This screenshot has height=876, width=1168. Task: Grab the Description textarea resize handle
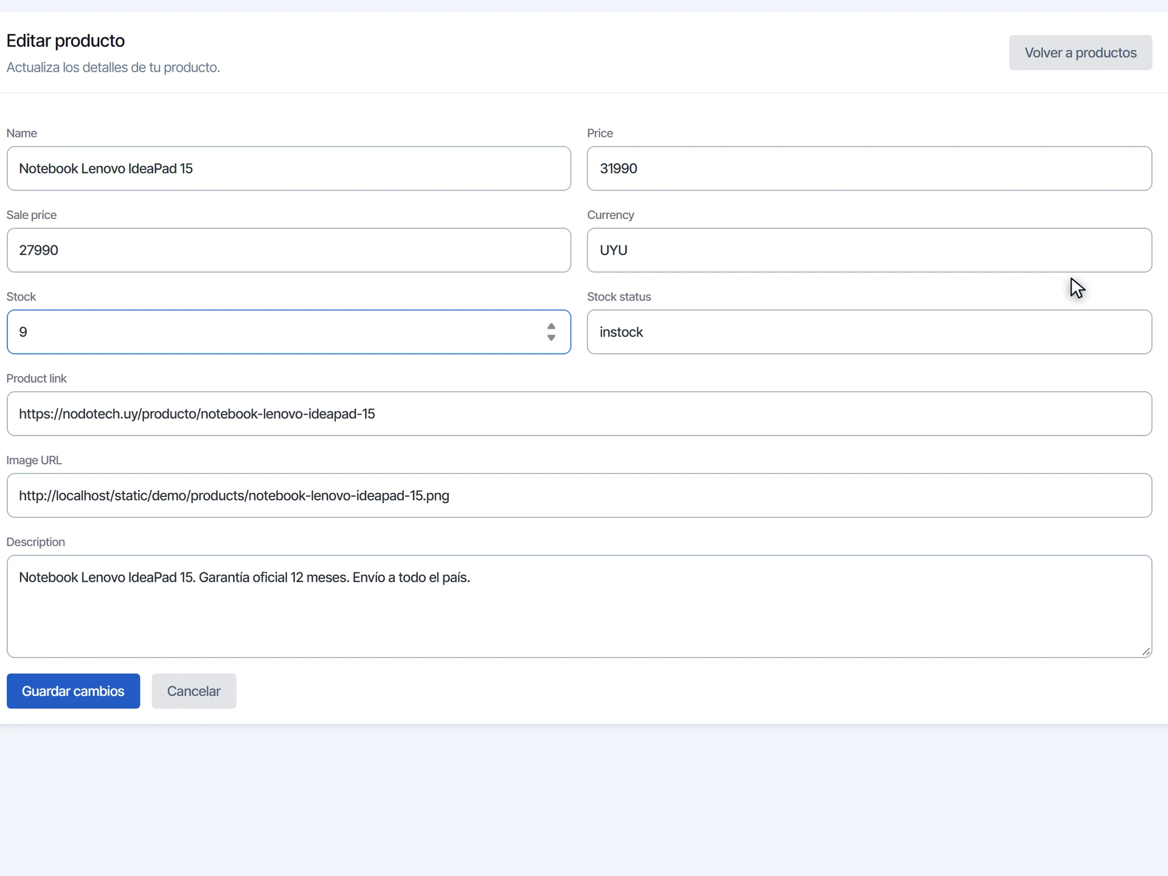1146,652
